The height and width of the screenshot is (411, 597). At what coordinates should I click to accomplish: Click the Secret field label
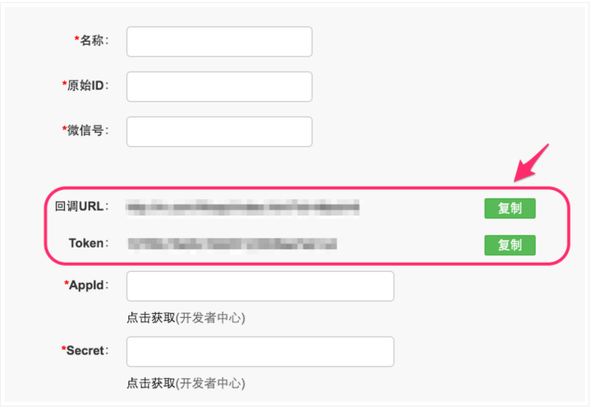85,351
